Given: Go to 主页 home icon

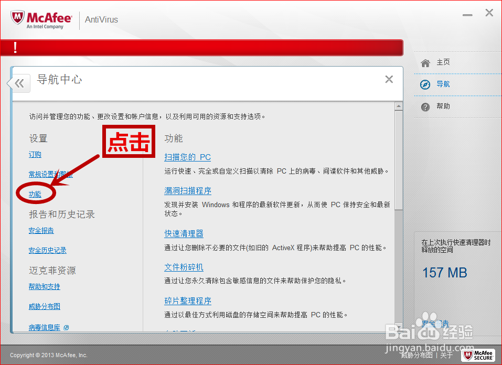Looking at the screenshot, I should point(425,63).
